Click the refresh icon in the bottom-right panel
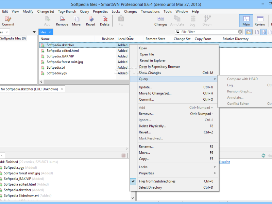This screenshot has width=272, height=204. click(x=263, y=156)
